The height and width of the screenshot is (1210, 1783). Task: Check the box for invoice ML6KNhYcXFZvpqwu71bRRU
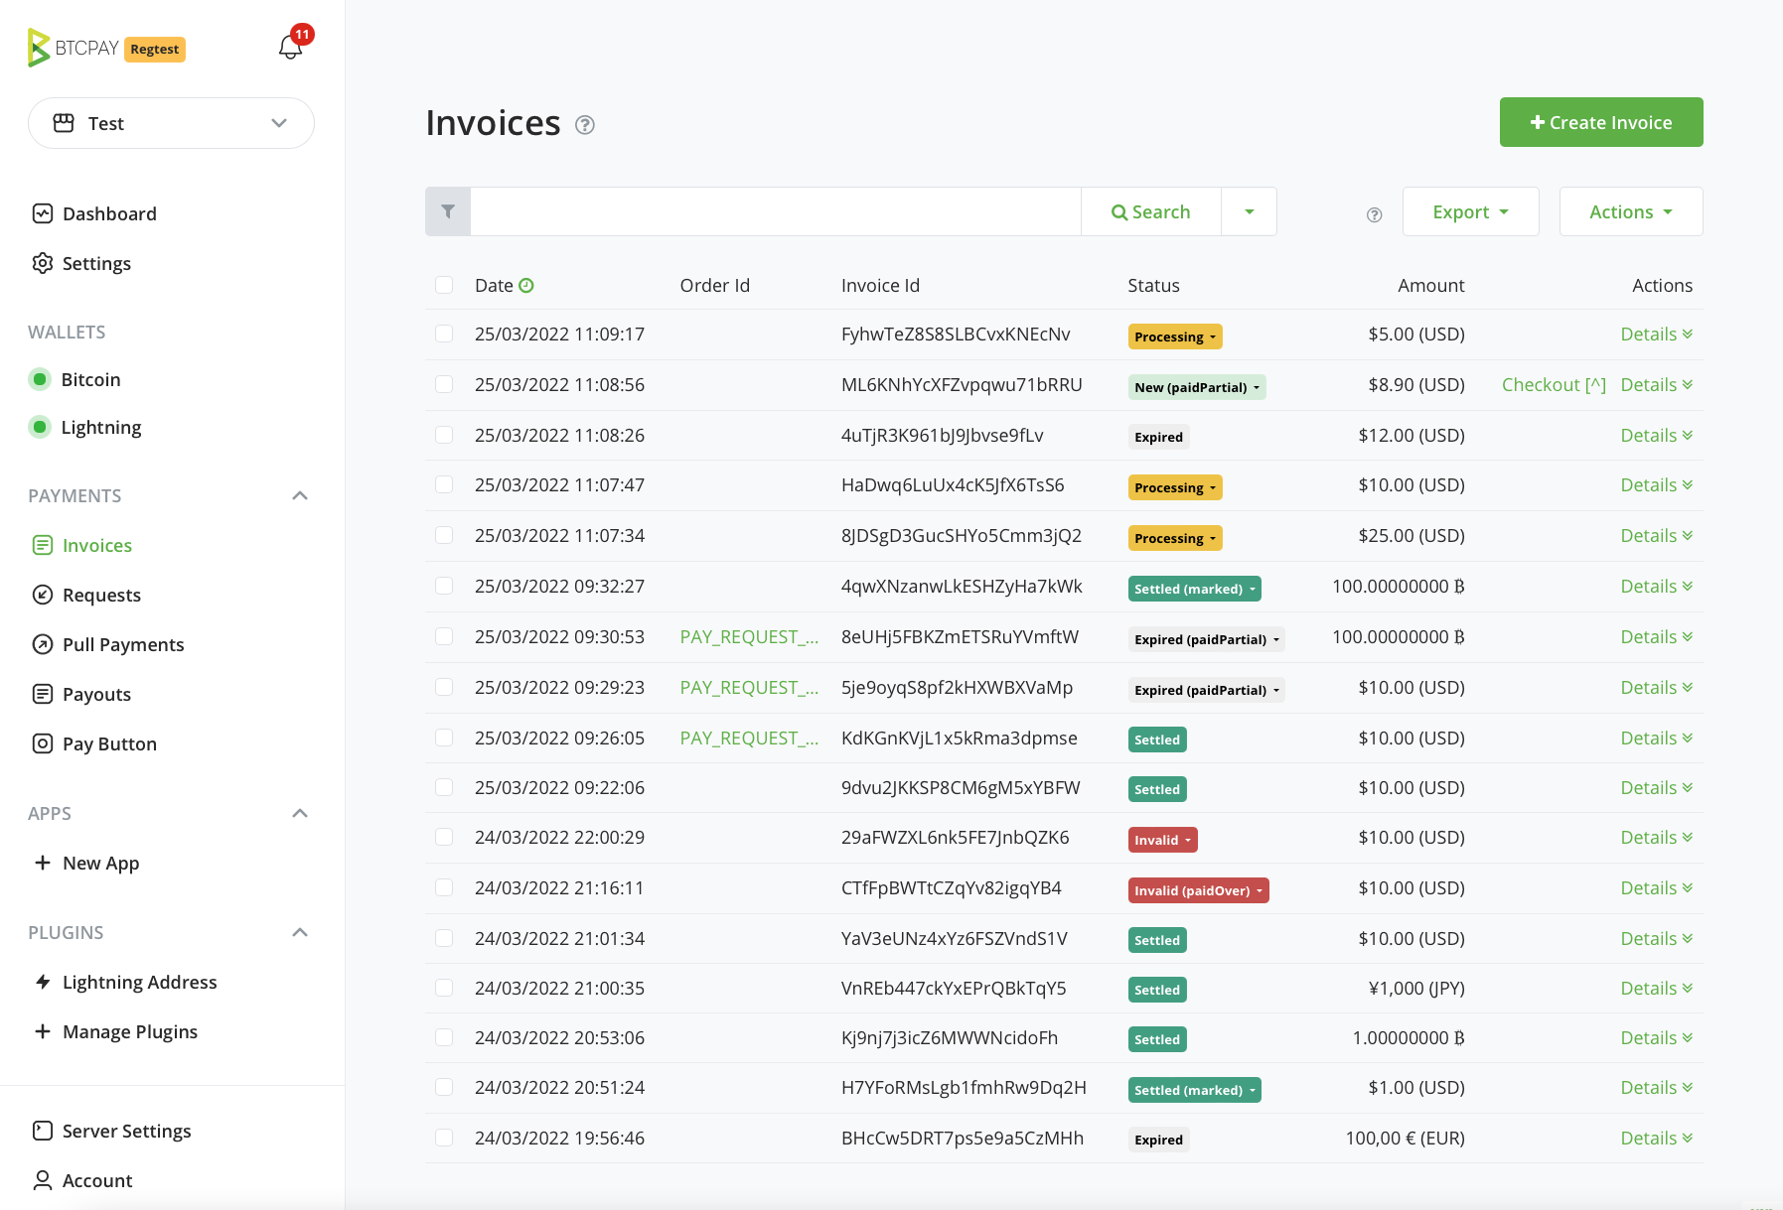click(444, 384)
